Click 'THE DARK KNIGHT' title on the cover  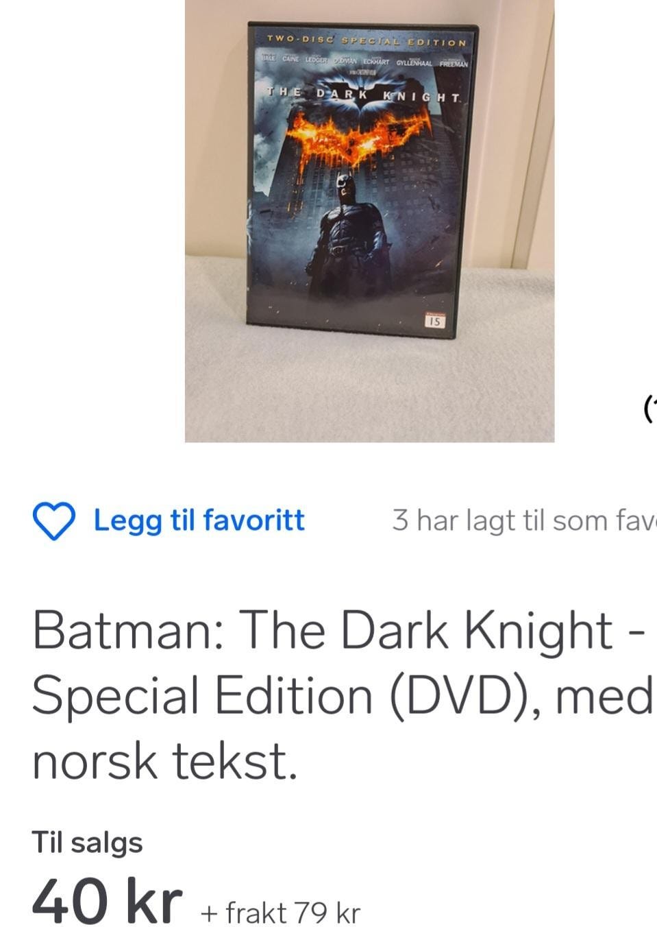(x=364, y=95)
